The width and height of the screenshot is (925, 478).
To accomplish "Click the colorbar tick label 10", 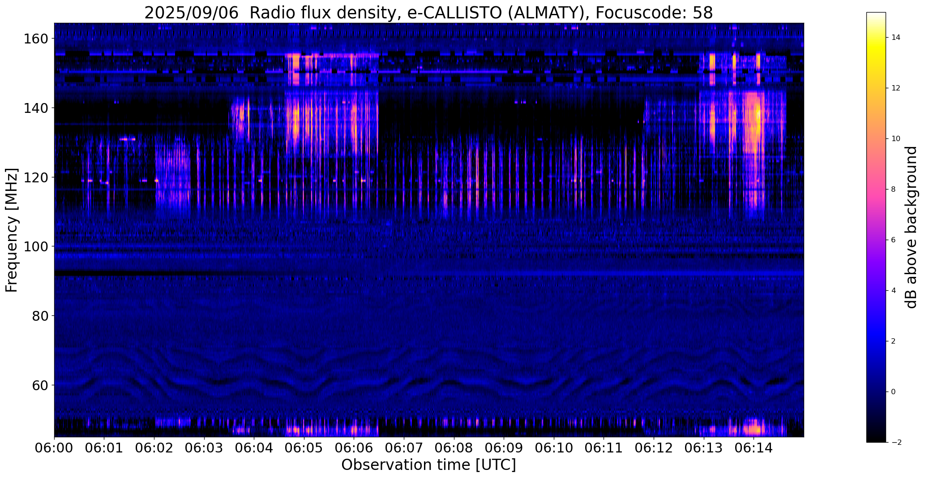I will click(x=896, y=139).
